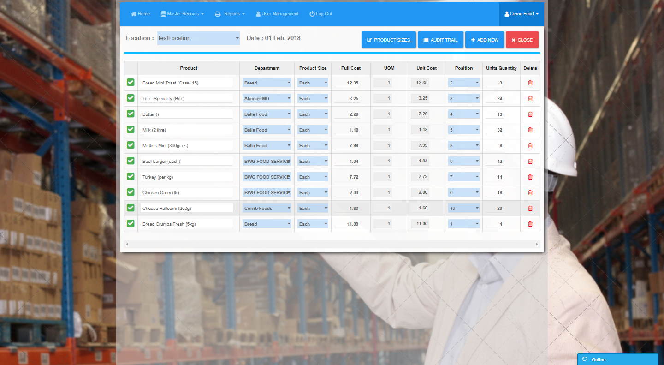Image resolution: width=664 pixels, height=365 pixels.
Task: Remove Beef burger row via trash icon
Action: click(530, 161)
